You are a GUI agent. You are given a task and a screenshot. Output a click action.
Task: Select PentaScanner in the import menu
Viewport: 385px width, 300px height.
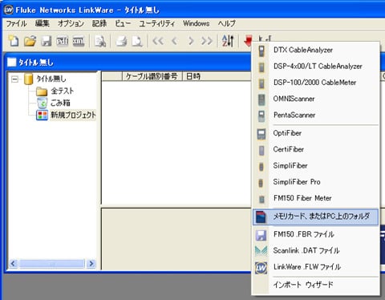316,116
